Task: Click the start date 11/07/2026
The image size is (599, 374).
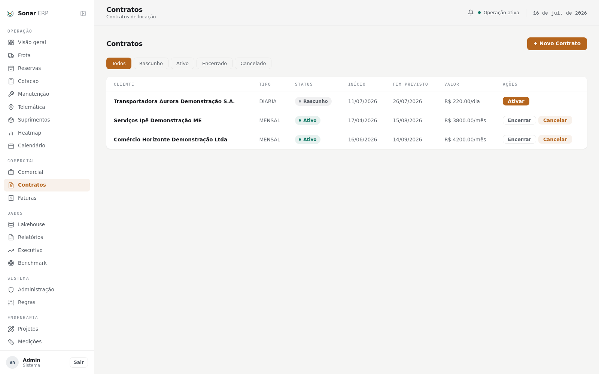Action: click(362, 101)
